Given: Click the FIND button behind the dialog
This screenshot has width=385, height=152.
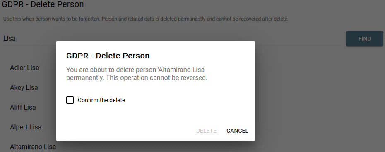Looking at the screenshot, I should click(x=365, y=39).
